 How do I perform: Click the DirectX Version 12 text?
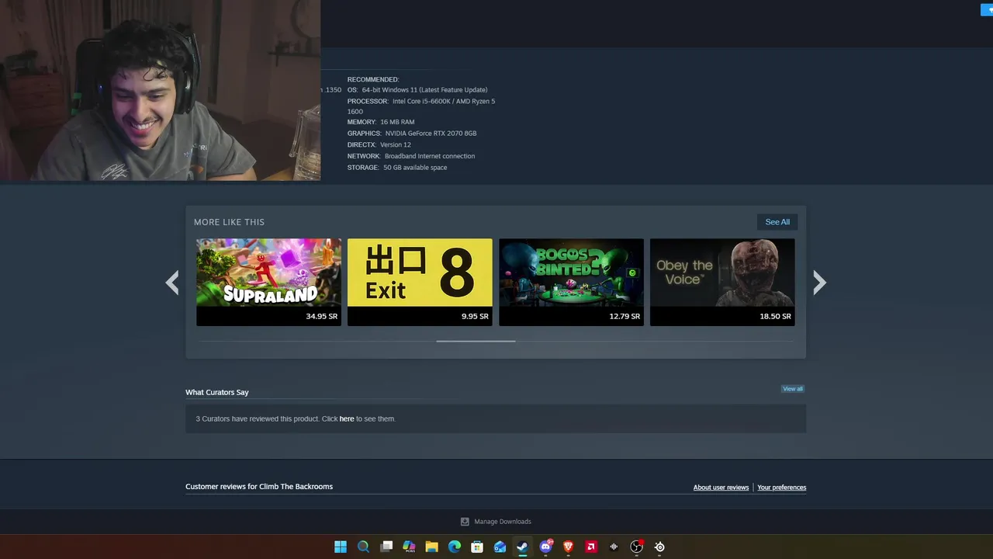(396, 144)
